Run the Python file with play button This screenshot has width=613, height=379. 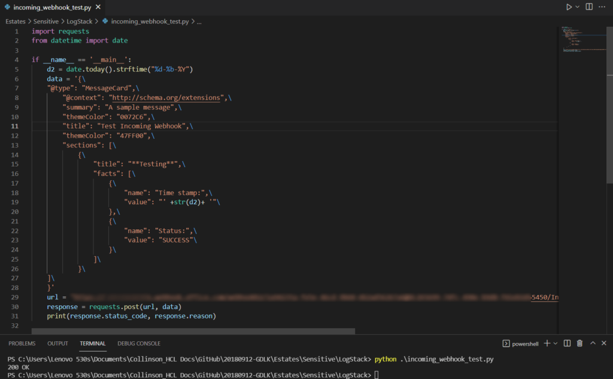569,7
